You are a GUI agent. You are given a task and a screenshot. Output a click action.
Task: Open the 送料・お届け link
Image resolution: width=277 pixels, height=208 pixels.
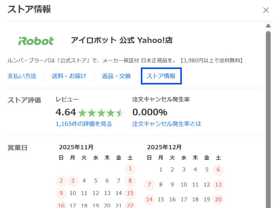pos(69,76)
